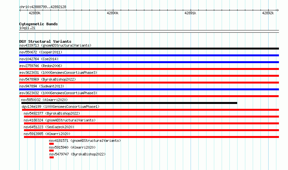Select the blue nsv1042764 Coe2014 bar
288x170 pixels.
[149, 62]
